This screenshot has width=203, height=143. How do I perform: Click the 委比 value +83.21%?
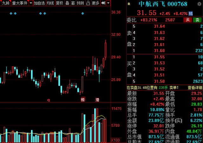(x=149, y=20)
